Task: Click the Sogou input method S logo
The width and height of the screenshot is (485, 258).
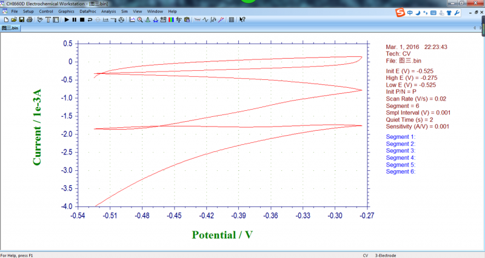Action: point(400,13)
